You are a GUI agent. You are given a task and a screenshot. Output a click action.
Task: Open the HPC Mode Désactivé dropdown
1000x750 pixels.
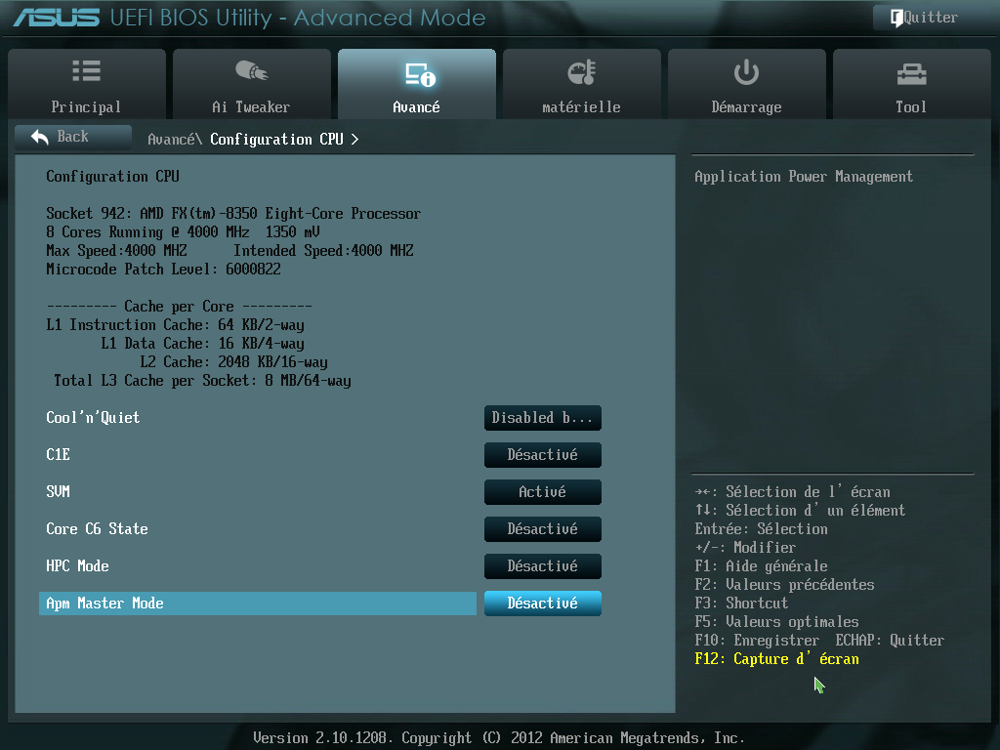pos(543,565)
